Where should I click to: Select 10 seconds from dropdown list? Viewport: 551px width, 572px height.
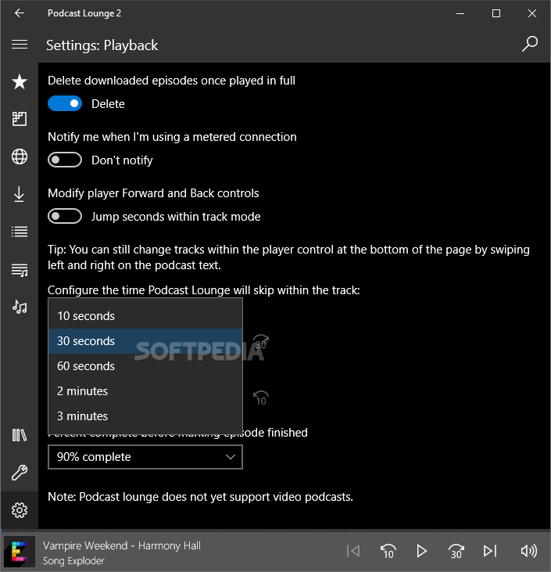(145, 316)
